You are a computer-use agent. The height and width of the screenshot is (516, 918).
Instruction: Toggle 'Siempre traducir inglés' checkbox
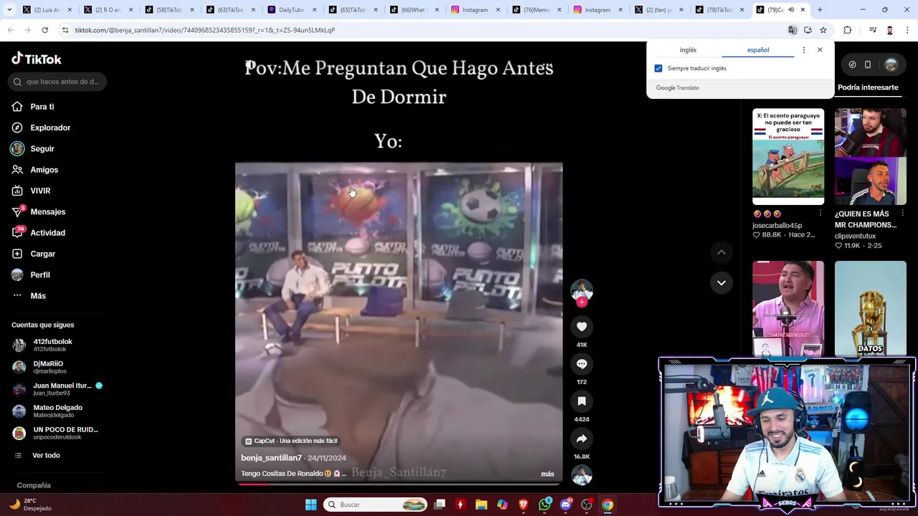658,68
